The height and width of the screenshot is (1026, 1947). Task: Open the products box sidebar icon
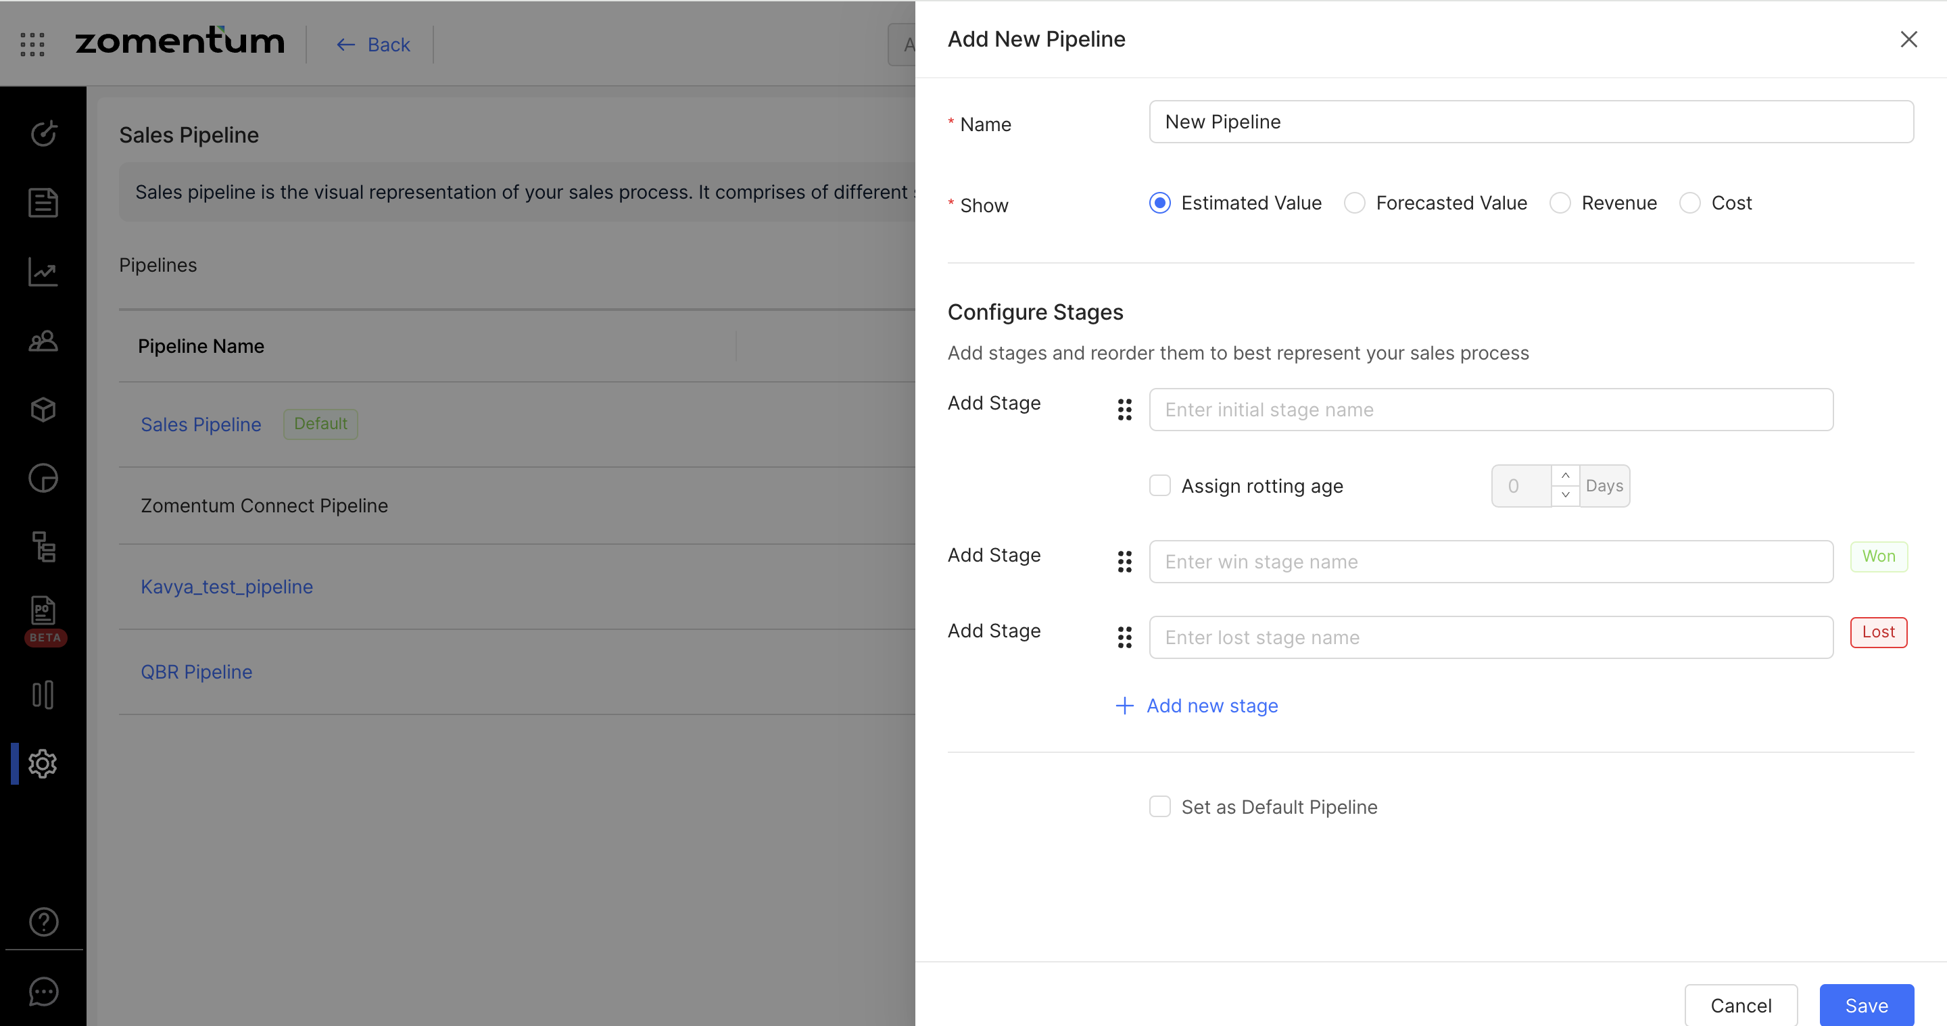[43, 410]
